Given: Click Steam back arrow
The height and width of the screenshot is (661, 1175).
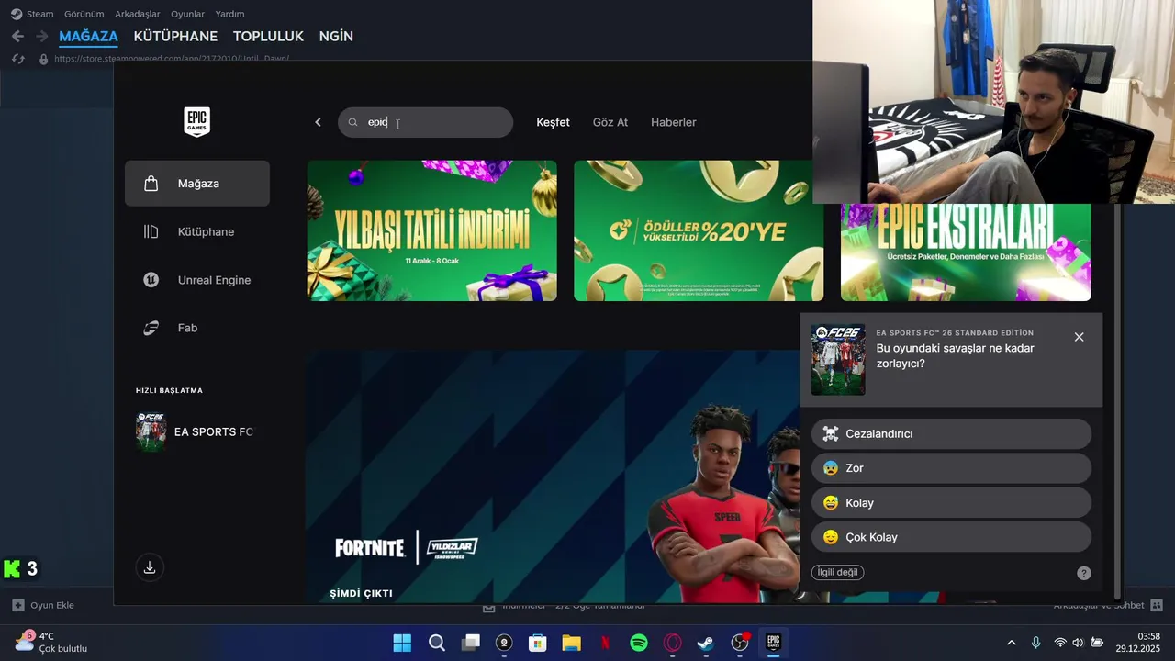Looking at the screenshot, I should point(17,36).
